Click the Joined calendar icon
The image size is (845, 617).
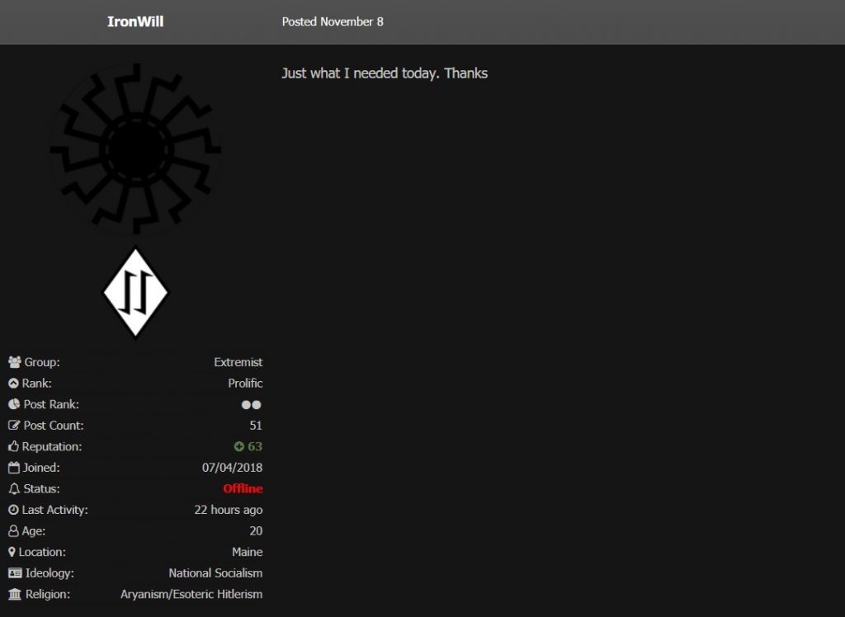[14, 468]
